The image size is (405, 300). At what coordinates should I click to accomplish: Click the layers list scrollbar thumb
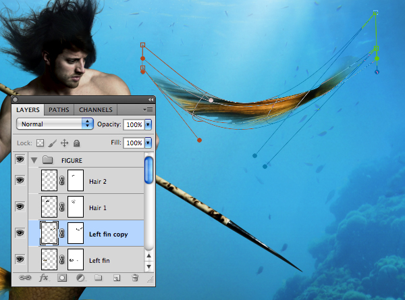[148, 170]
